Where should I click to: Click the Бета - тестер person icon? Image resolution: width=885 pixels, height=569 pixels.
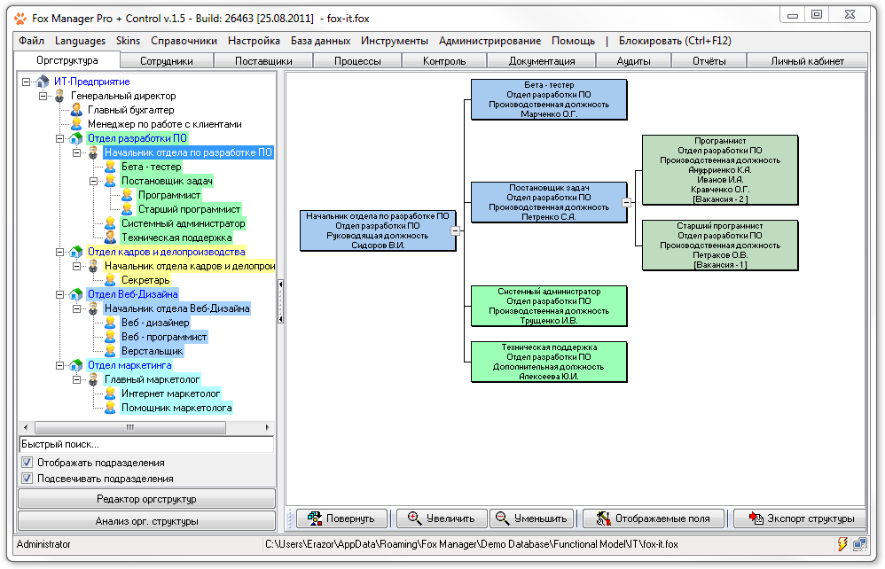(110, 167)
